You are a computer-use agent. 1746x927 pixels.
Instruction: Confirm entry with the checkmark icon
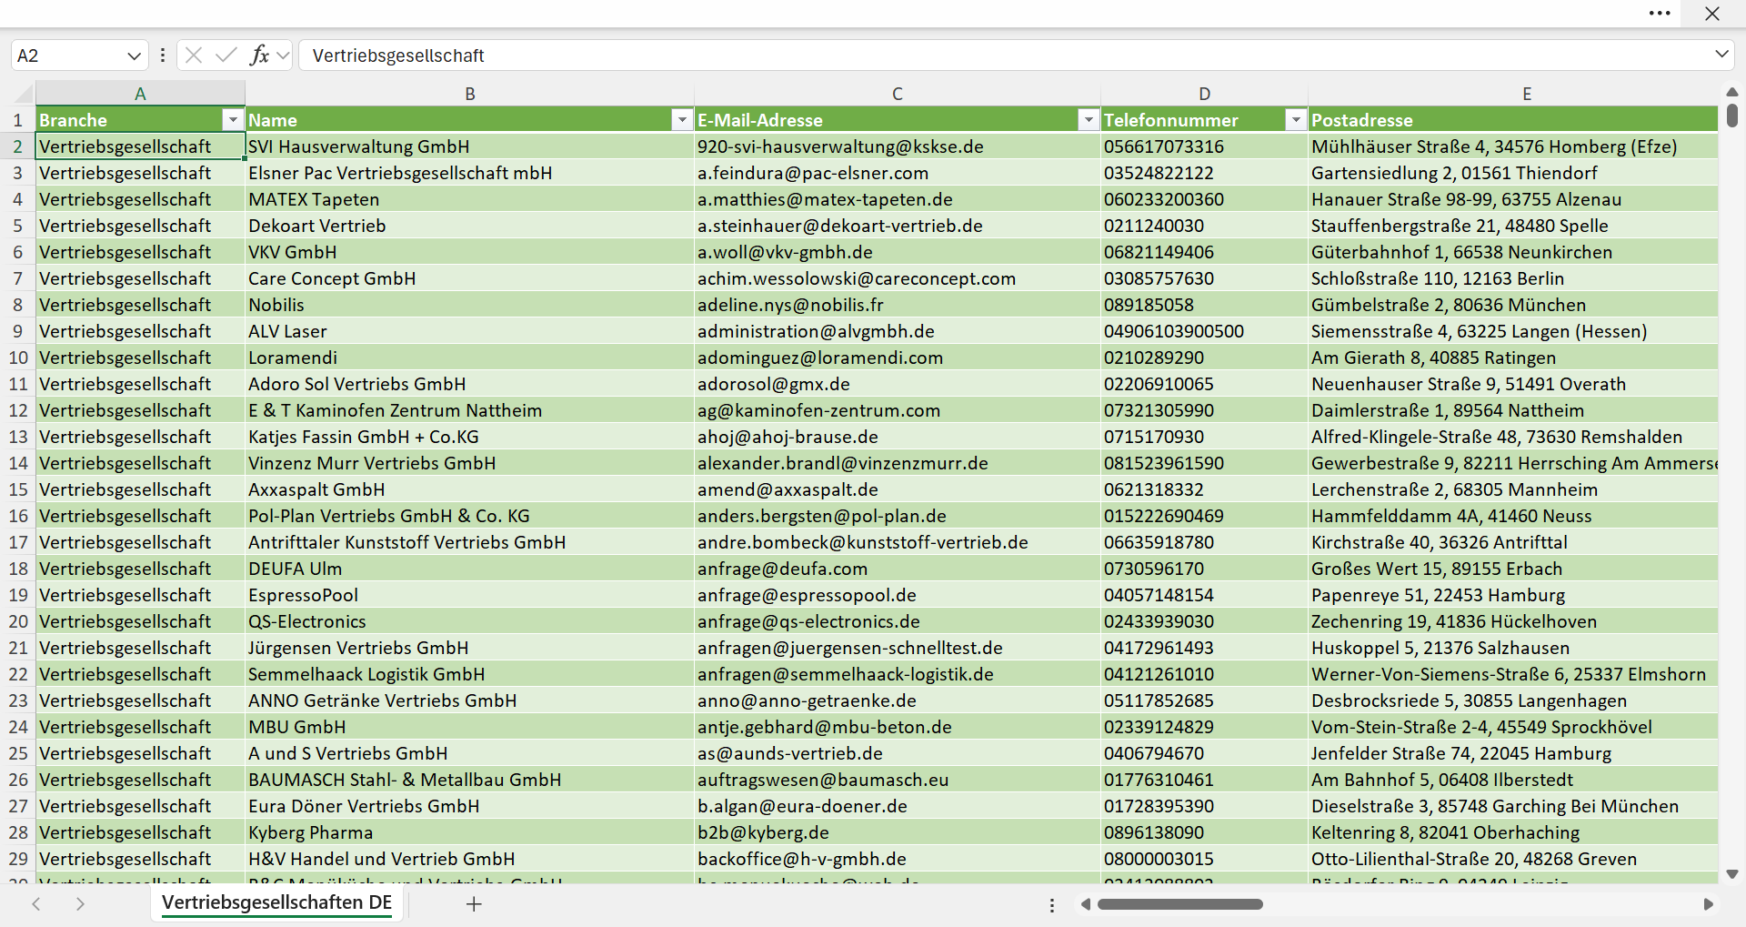tap(226, 55)
